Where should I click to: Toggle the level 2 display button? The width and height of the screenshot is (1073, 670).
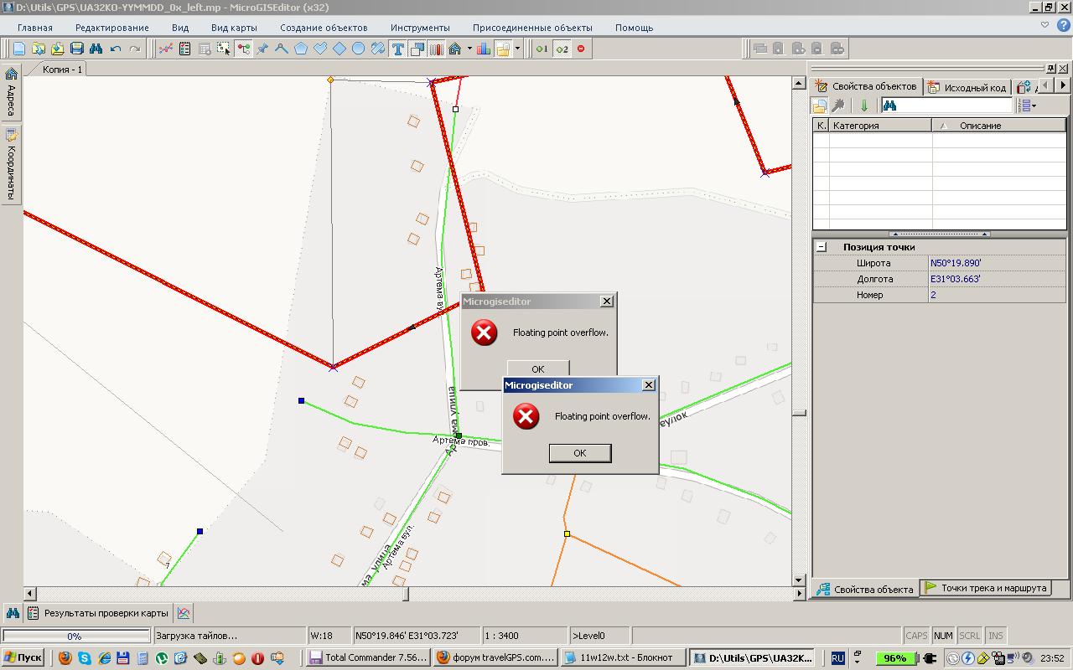(x=562, y=49)
